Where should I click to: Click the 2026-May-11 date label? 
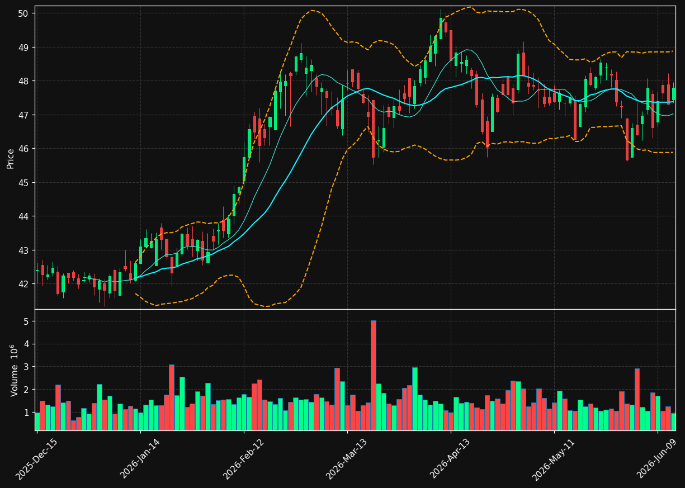(554, 459)
